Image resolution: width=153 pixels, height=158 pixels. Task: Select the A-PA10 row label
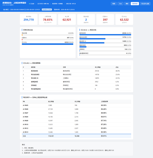pyautogui.click(x=26, y=125)
